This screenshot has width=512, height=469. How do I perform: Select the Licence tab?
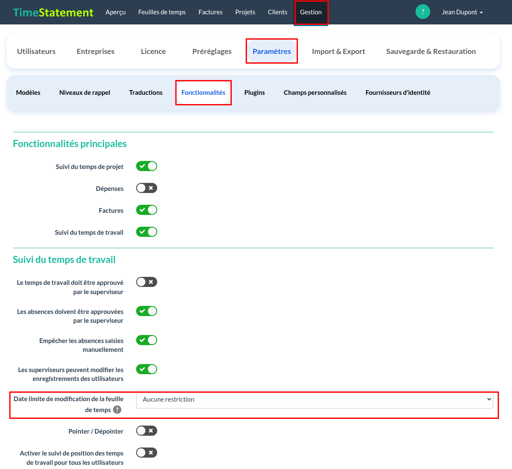coord(153,51)
